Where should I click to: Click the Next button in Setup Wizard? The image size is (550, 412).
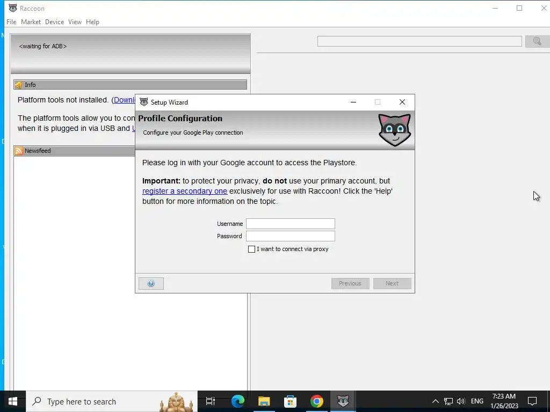[392, 283]
